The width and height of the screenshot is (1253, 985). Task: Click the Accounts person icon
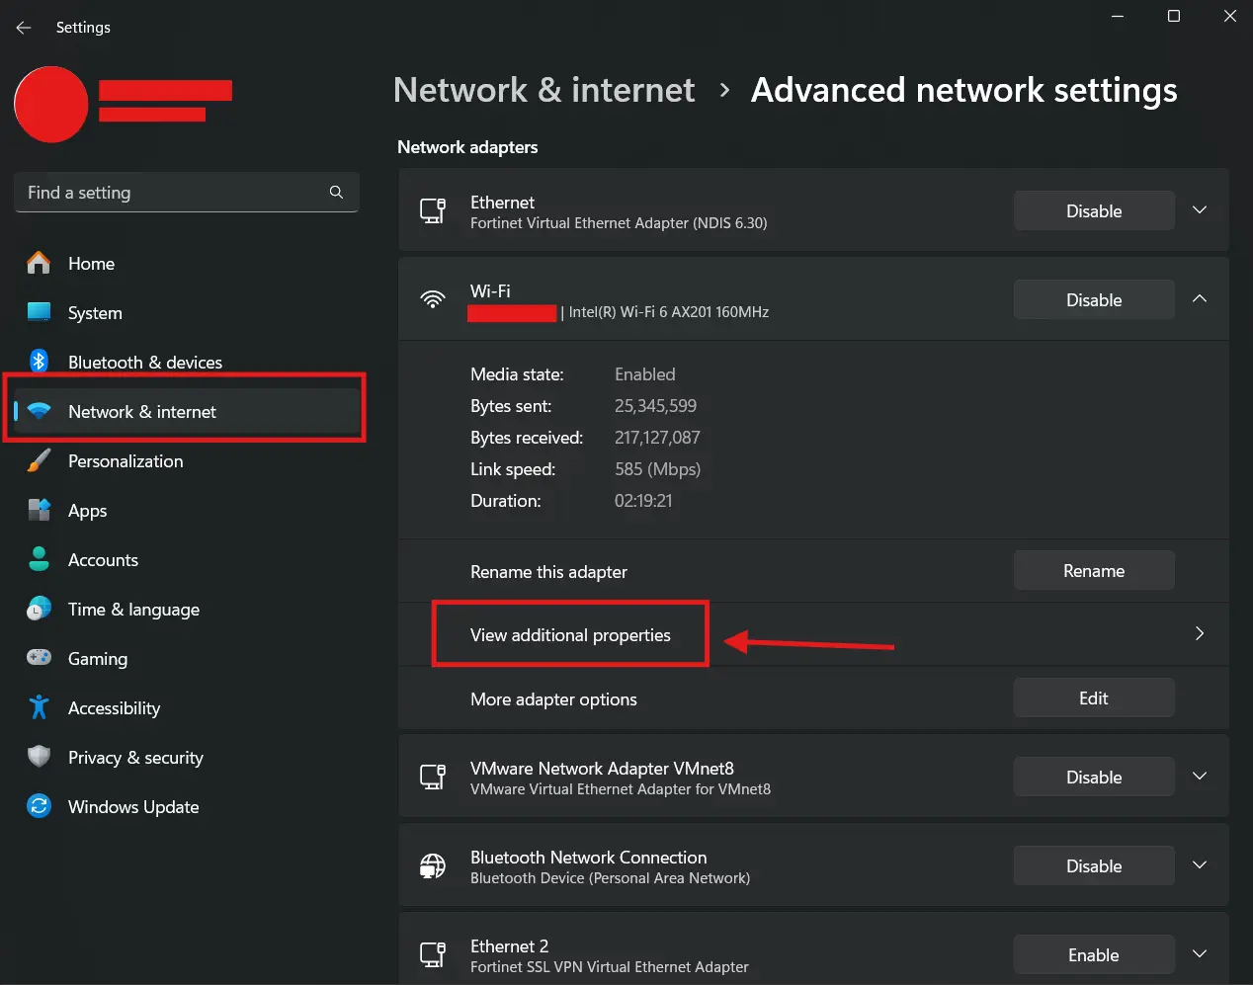(x=39, y=559)
